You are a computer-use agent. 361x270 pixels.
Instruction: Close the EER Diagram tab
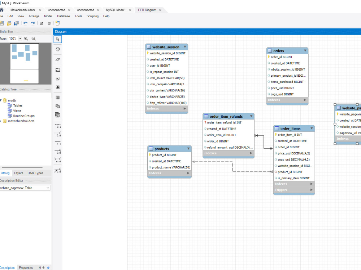pyautogui.click(x=160, y=10)
